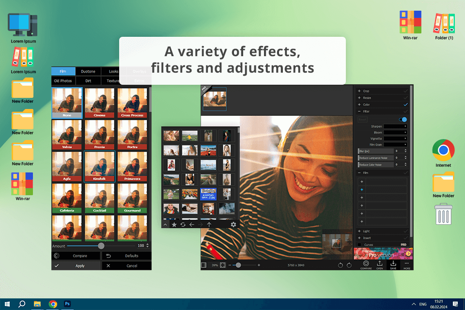Click the Save icon in the editor's bottom bar
Screen dimensions: 465x310
pyautogui.click(x=393, y=264)
